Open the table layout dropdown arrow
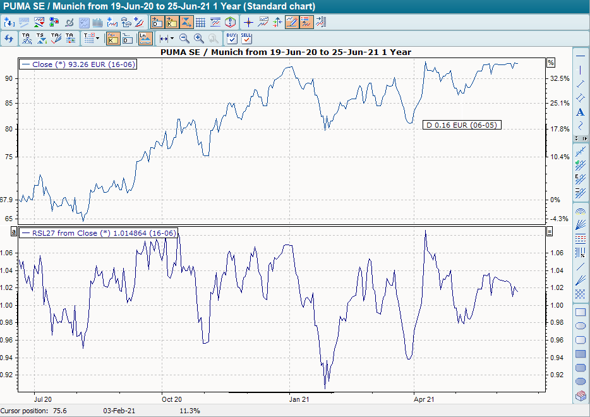This screenshot has width=590, height=417. point(97,39)
